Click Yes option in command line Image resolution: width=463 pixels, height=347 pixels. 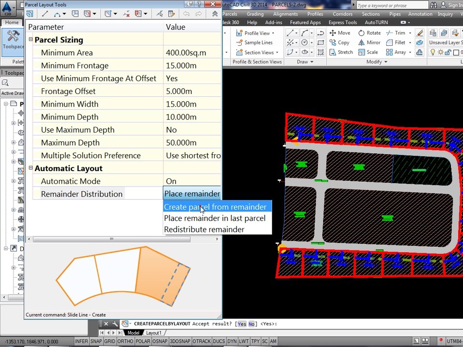tap(242, 324)
